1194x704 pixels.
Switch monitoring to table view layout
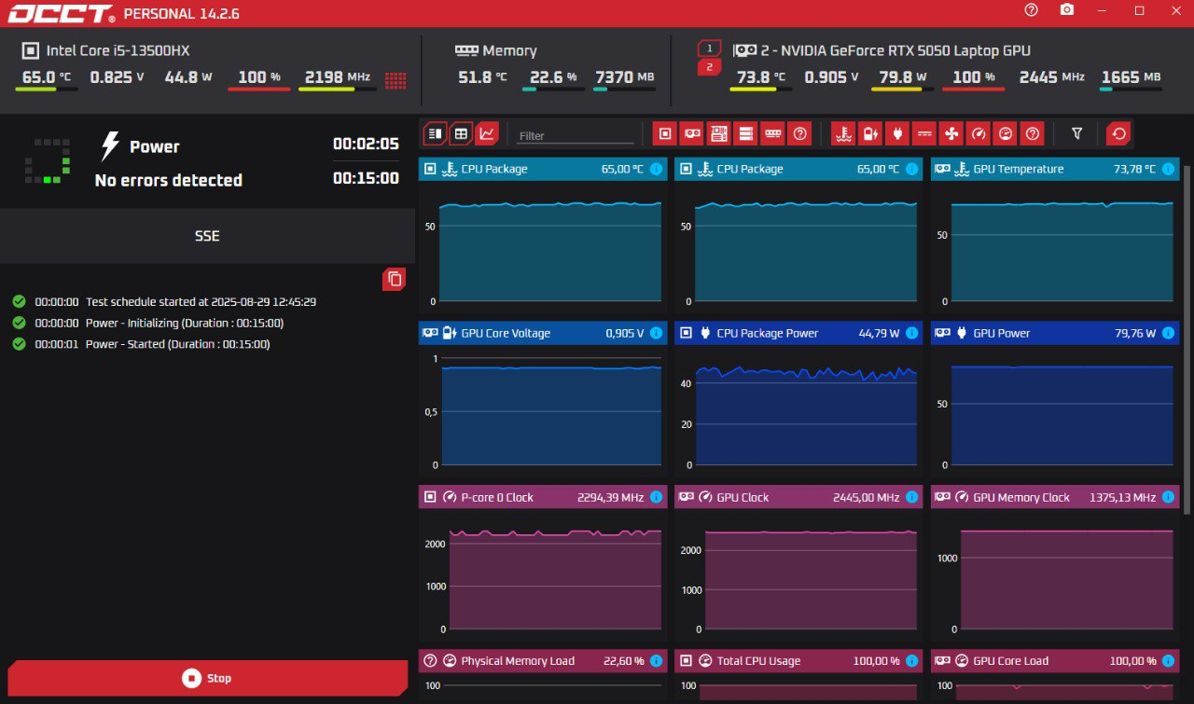(461, 134)
